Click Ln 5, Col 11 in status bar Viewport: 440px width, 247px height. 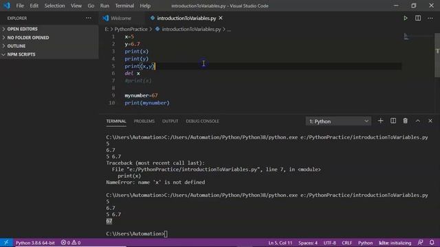280,243
